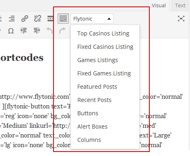
Task: Click the increase indent icon
Action: click(x=37, y=31)
